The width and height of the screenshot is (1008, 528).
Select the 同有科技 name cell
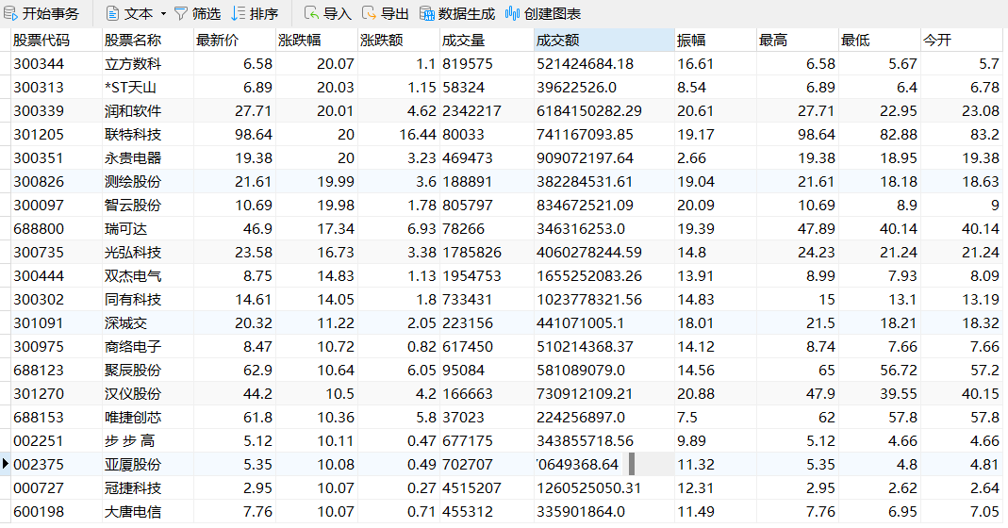[x=148, y=300]
